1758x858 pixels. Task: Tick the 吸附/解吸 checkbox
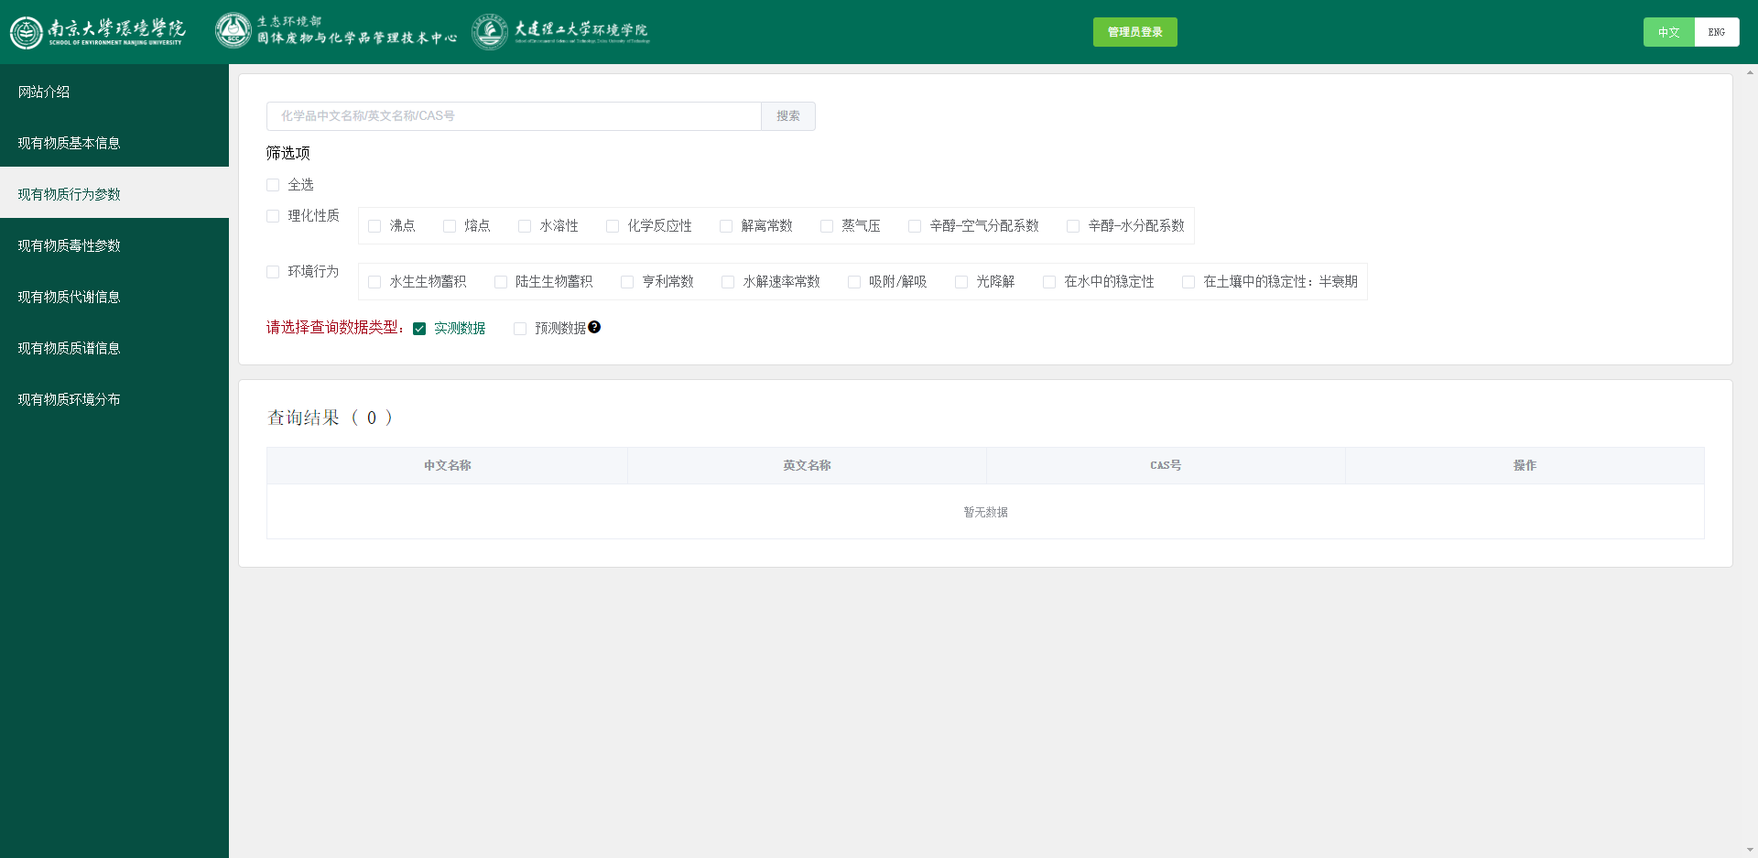coord(854,282)
